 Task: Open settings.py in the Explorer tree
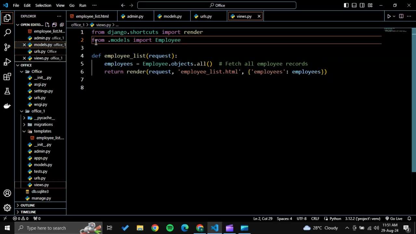(x=43, y=91)
